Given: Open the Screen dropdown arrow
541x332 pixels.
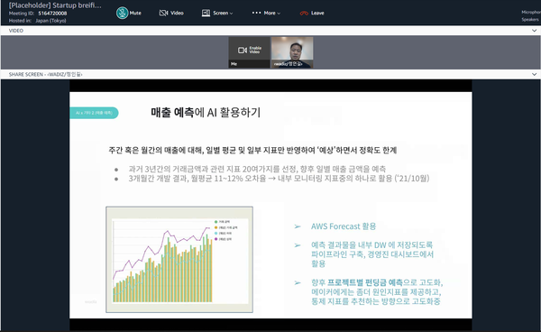Looking at the screenshot, I should [231, 14].
